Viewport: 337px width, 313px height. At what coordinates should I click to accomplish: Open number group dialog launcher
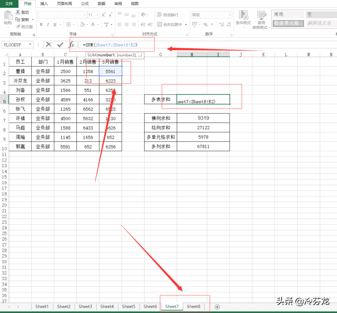[231, 34]
